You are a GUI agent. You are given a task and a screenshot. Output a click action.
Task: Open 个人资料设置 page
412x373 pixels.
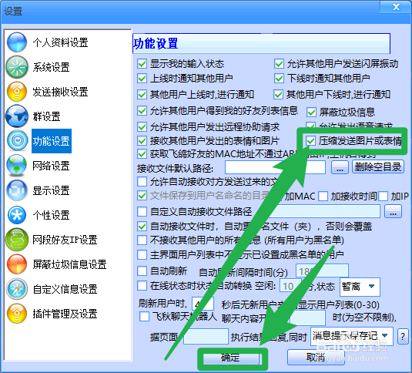pyautogui.click(x=60, y=42)
